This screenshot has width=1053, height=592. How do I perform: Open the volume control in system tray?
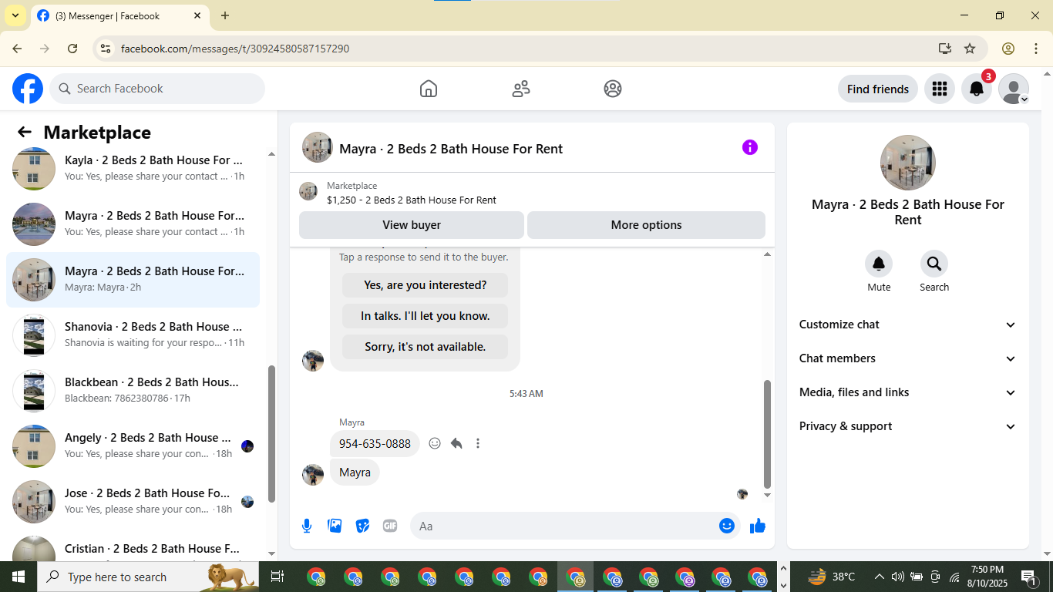click(897, 577)
